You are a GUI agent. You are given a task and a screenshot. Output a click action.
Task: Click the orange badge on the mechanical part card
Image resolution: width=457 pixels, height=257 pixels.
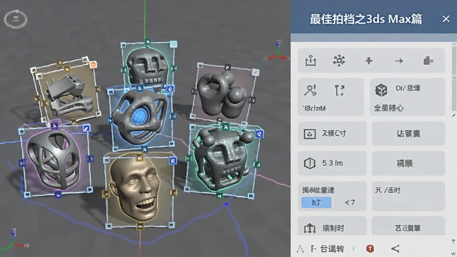pos(93,65)
